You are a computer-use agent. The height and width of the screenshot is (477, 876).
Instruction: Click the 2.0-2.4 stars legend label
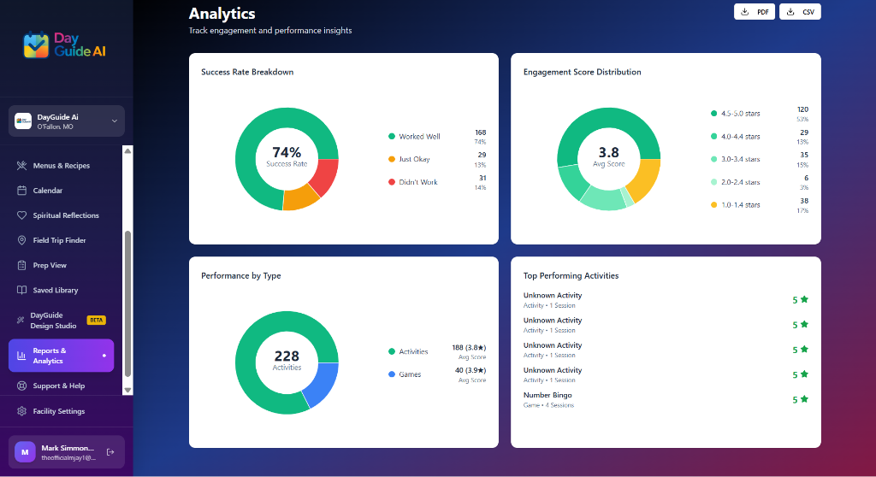(x=740, y=182)
